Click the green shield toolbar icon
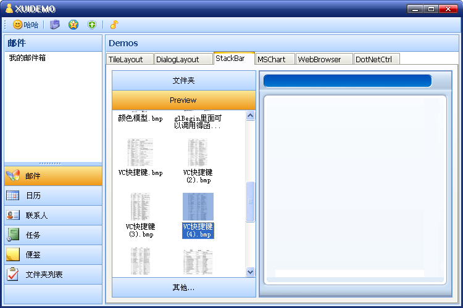 92,25
